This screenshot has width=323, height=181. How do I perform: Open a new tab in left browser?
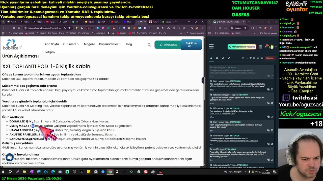coord(176,22)
